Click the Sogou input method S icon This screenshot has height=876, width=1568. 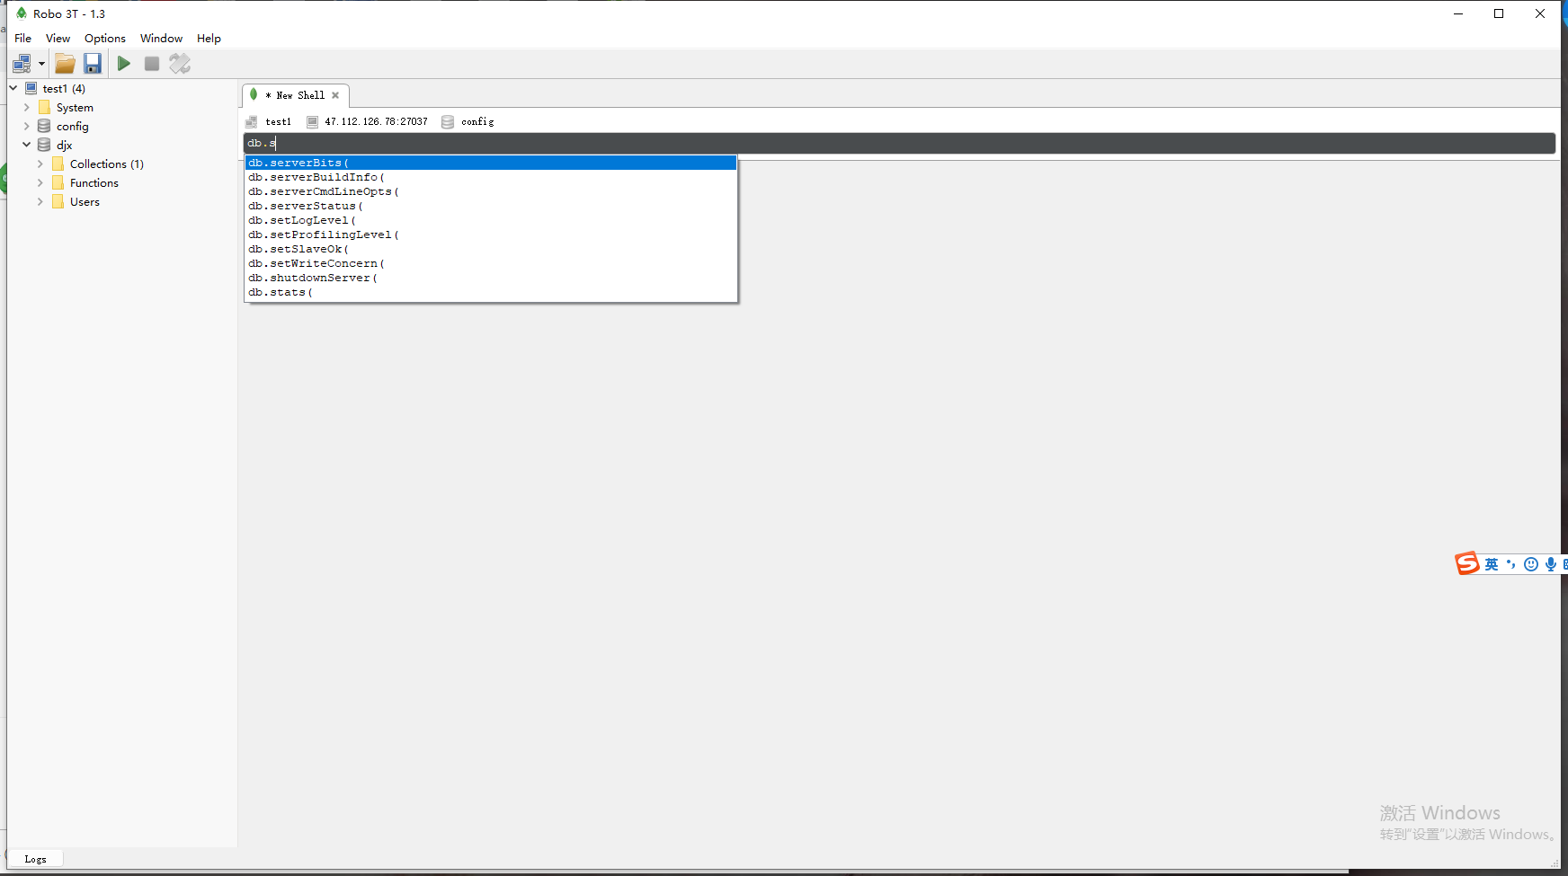[x=1467, y=563]
